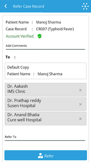Select the Dr. Anand Bhatia Cure well Hospital entry

pyautogui.click(x=45, y=118)
